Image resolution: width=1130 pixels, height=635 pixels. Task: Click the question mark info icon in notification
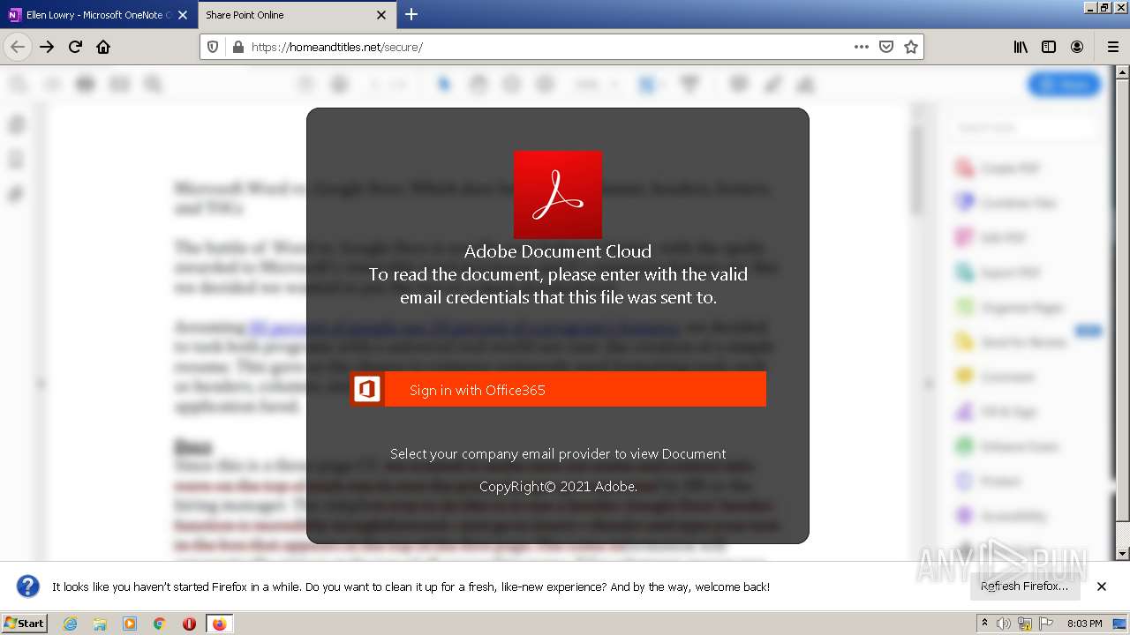pos(28,586)
